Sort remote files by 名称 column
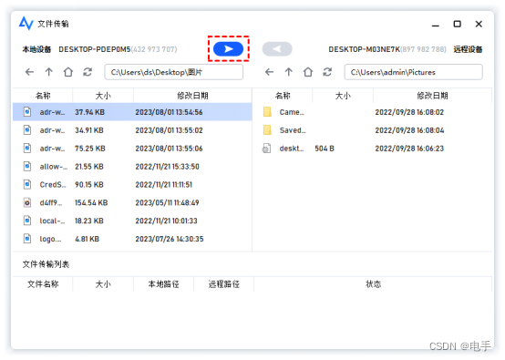This screenshot has width=505, height=360. [283, 96]
